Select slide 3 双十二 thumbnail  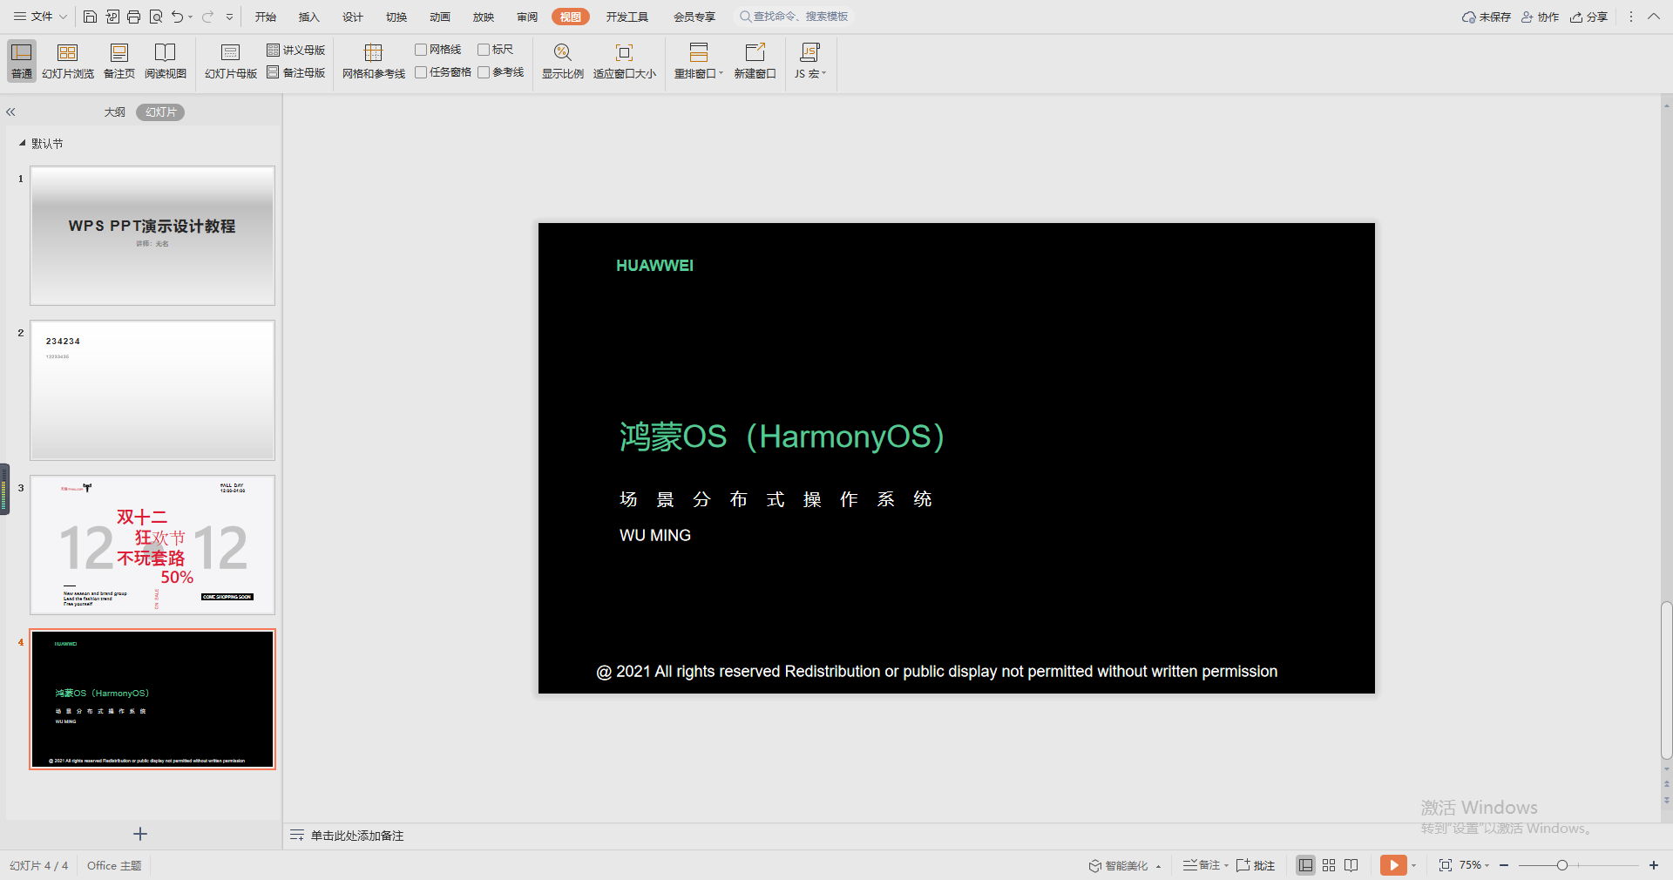(152, 545)
